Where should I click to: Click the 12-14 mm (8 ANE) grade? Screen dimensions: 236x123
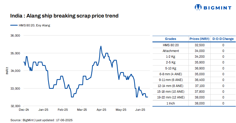(171, 86)
